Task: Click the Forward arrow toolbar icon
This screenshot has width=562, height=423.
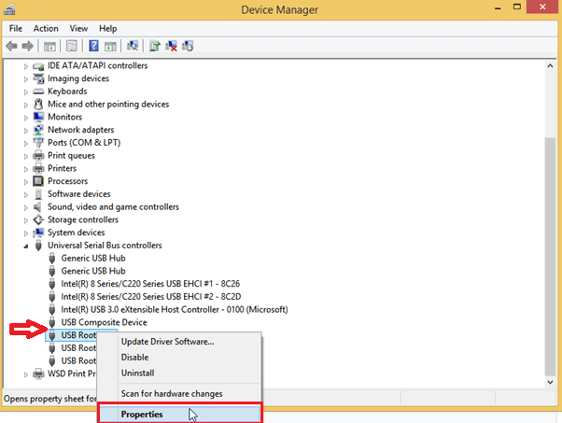Action: pos(29,46)
